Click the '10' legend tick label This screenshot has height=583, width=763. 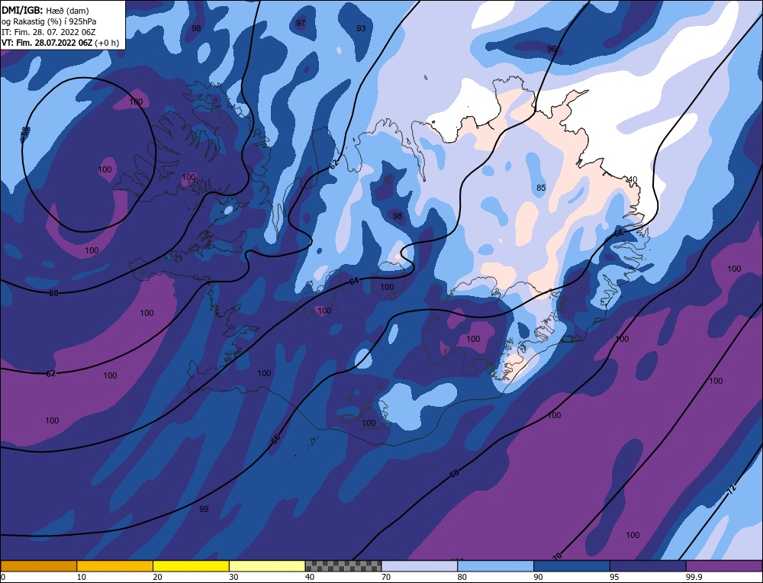(x=81, y=577)
